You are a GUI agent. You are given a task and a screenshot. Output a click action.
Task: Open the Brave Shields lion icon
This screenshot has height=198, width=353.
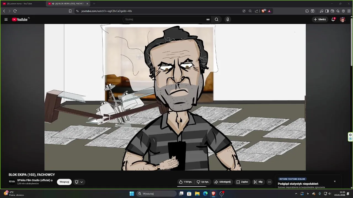pyautogui.click(x=263, y=11)
